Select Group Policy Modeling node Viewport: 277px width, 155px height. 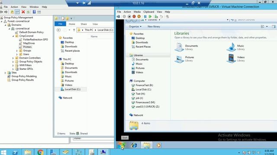click(24, 76)
